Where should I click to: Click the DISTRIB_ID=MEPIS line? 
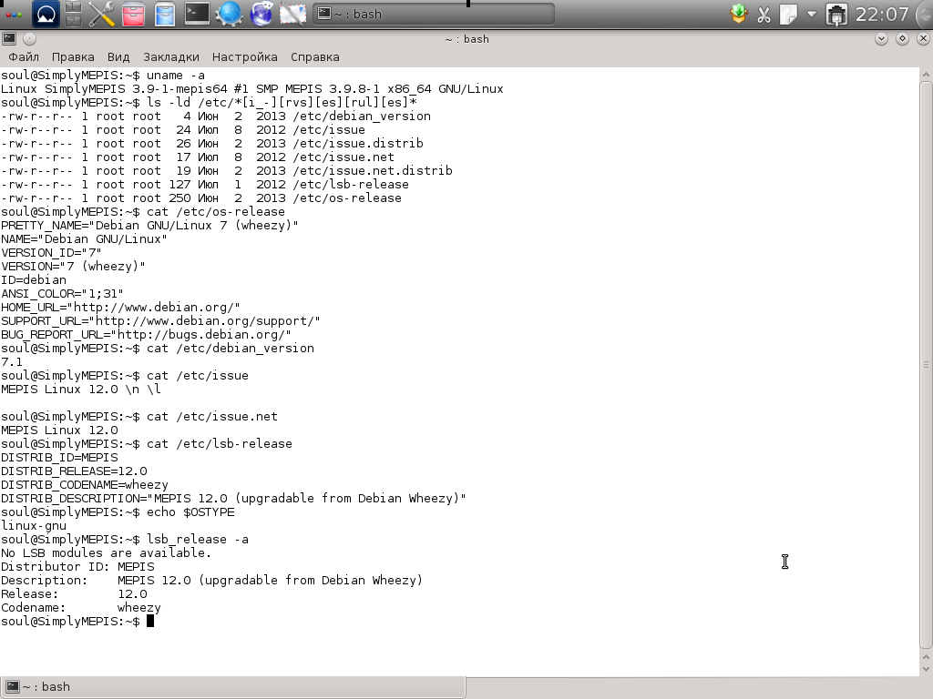59,458
